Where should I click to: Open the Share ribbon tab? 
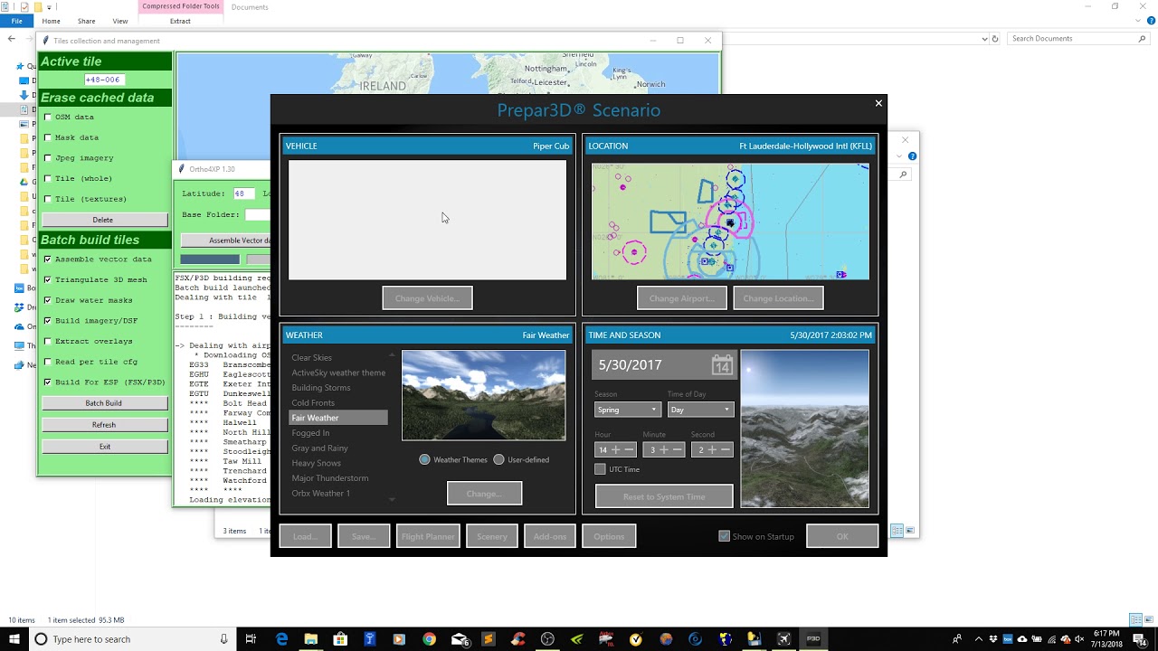click(x=86, y=21)
